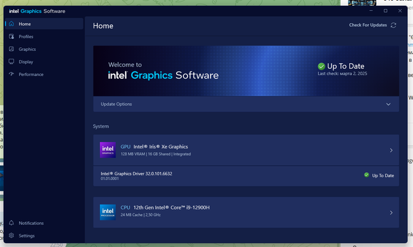
Task: Click the large Up To Date banner text
Action: [x=346, y=66]
